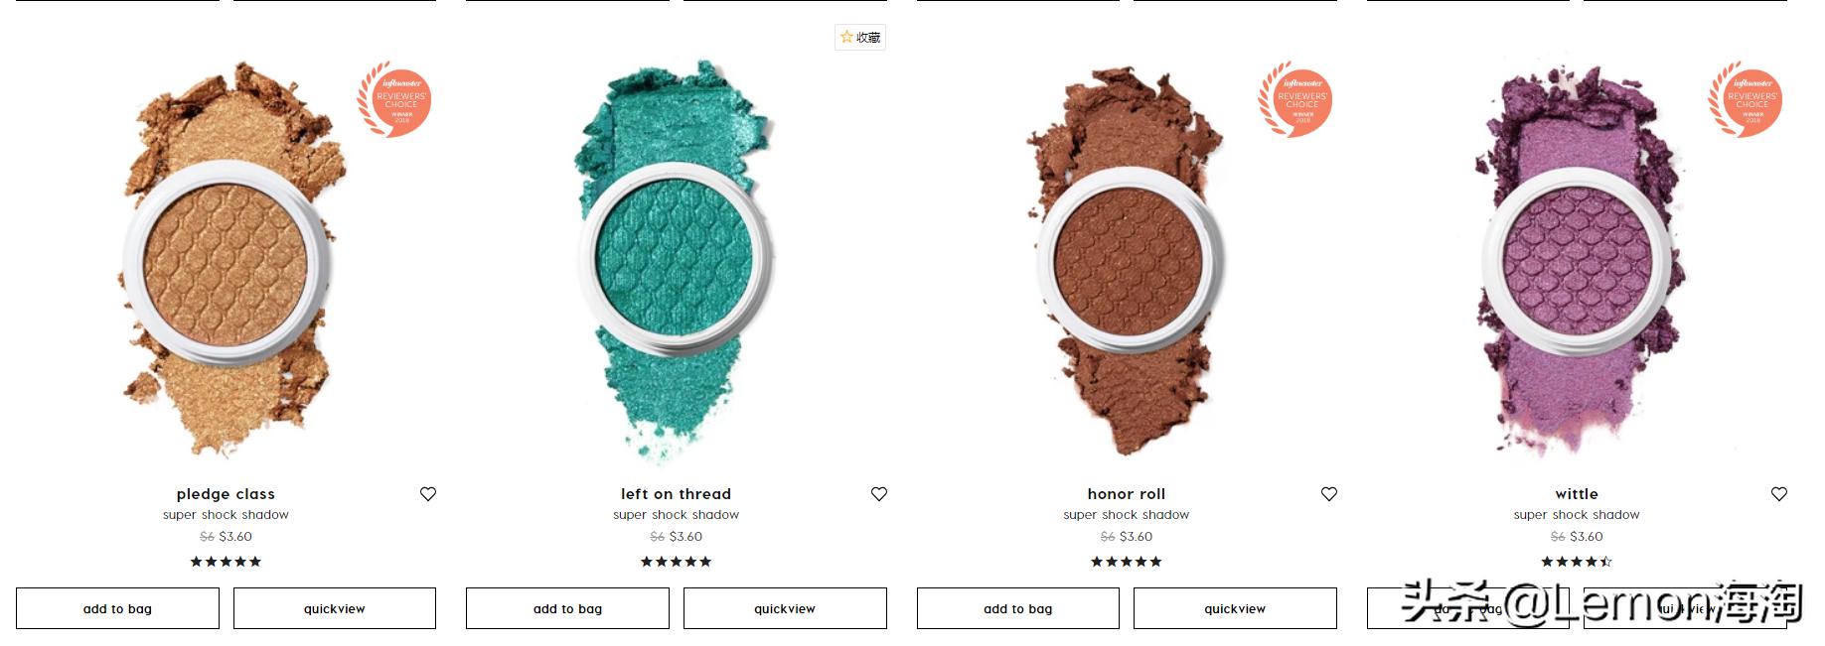Open the wittle product title link
The image size is (1825, 646).
(x=1577, y=494)
